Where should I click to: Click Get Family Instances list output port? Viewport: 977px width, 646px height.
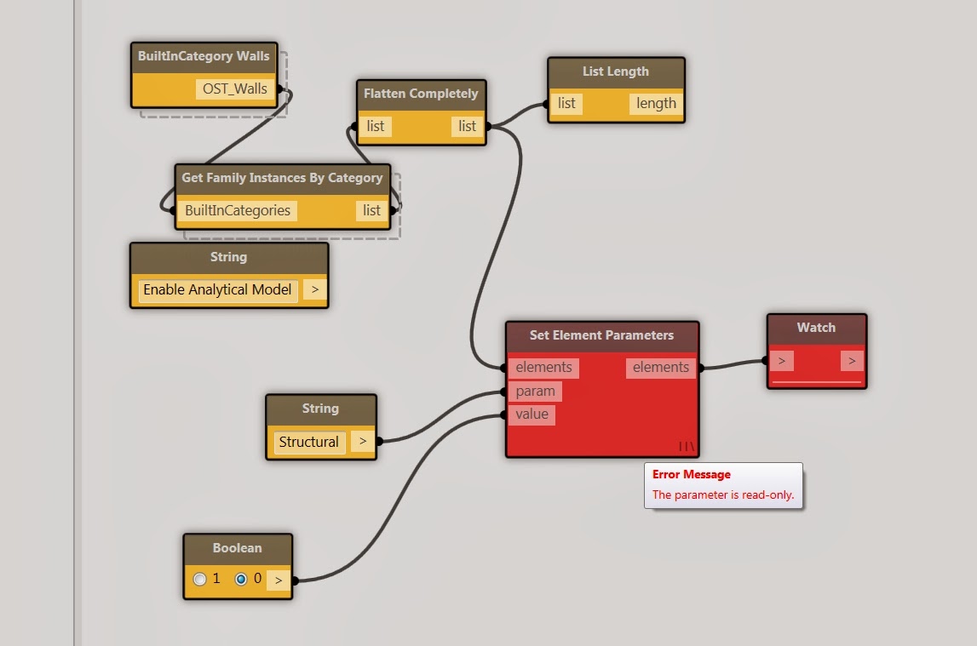pos(371,210)
